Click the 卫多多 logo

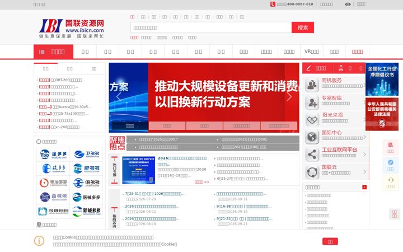86,154
